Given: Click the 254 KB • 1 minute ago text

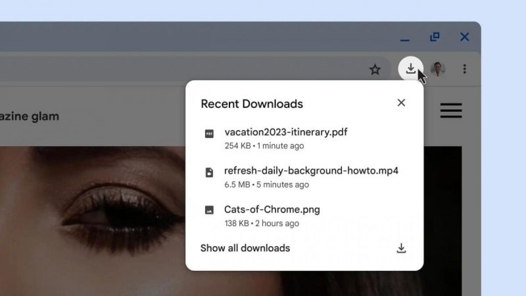Looking at the screenshot, I should coord(264,146).
